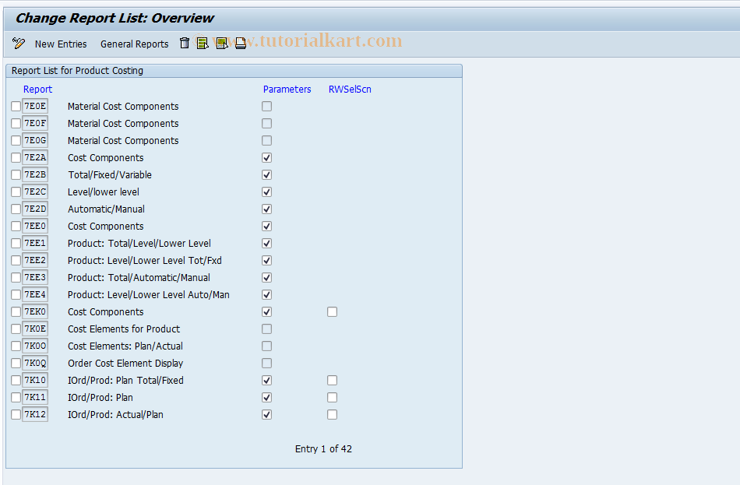Click the New Entries button

pyautogui.click(x=61, y=44)
